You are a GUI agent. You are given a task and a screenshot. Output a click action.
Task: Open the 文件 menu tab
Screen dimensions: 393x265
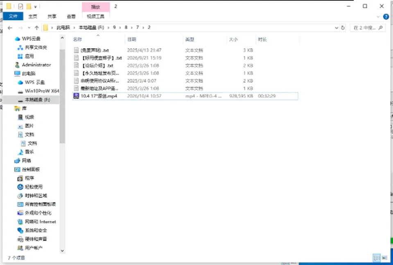point(13,16)
